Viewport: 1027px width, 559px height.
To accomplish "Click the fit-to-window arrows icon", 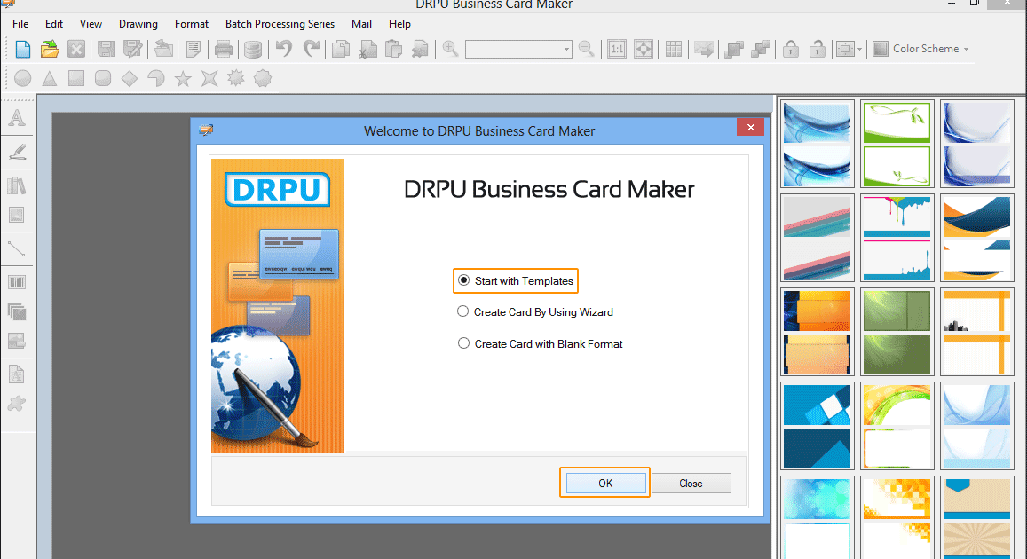I will tap(644, 49).
